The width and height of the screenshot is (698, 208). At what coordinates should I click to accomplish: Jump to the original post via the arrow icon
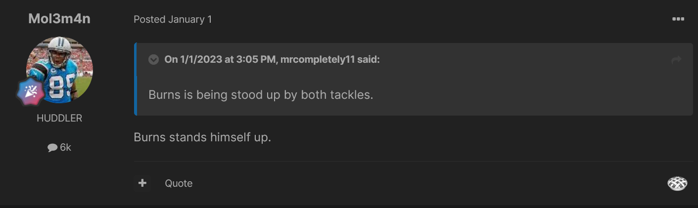pos(676,60)
